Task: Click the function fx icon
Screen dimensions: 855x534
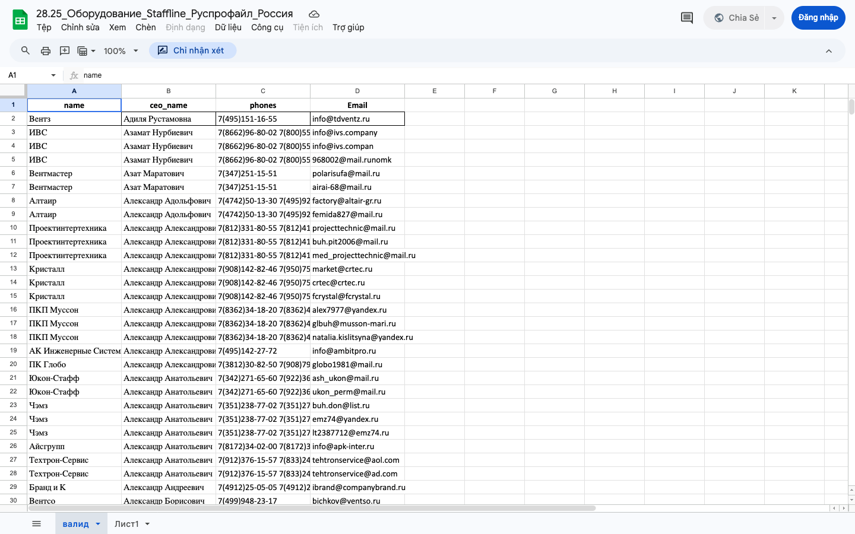Action: coord(74,75)
